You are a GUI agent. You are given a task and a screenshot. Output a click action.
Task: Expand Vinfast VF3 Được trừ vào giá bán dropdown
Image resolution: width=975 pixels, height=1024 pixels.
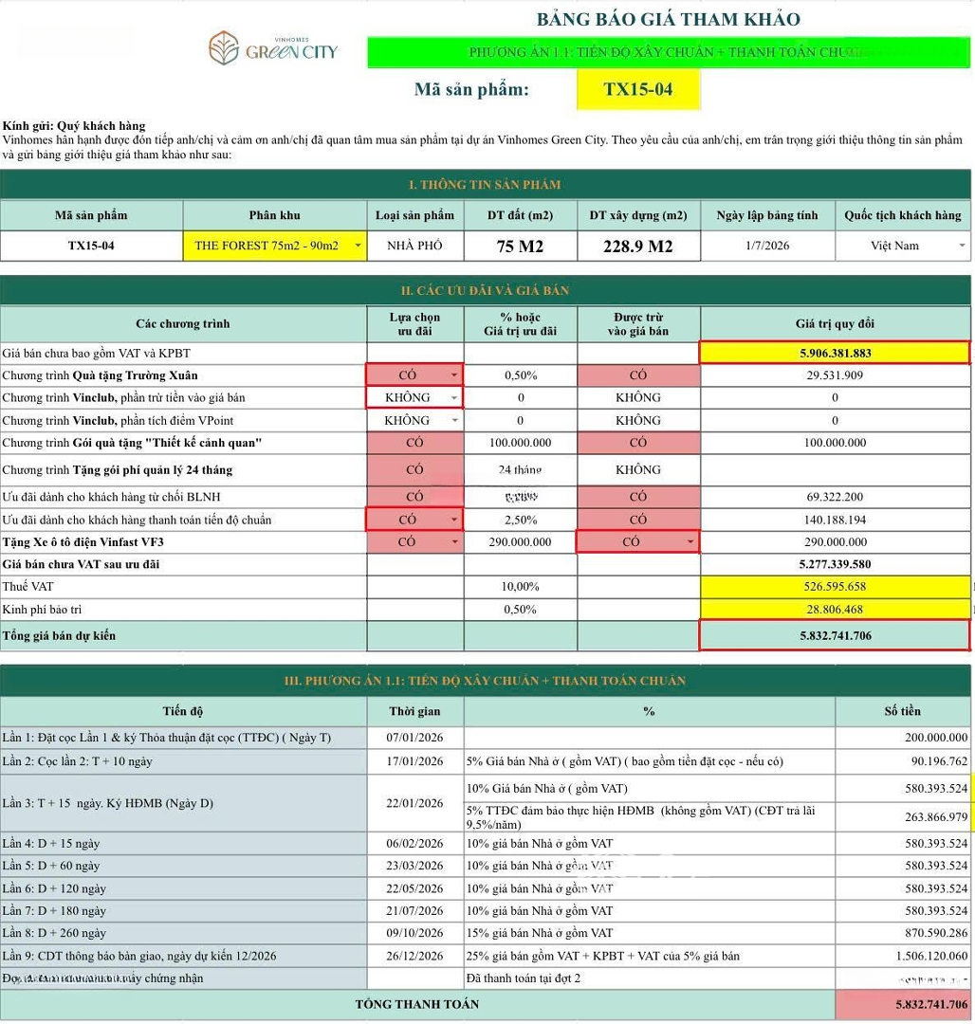click(x=690, y=542)
